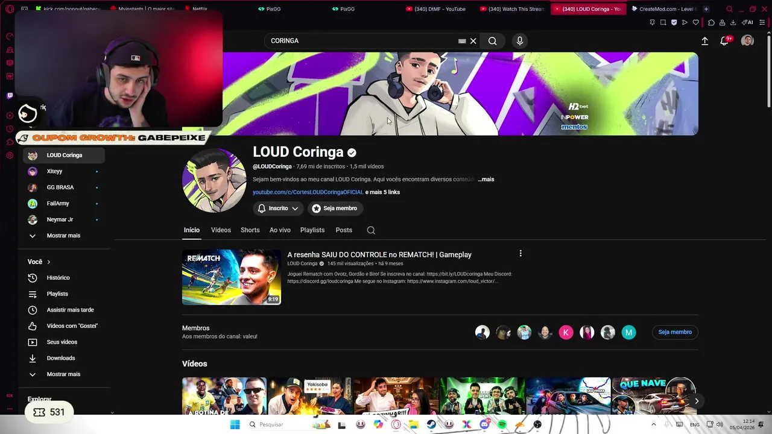
Task: Expand the Você section's Mostrar mais
Action: (64, 374)
